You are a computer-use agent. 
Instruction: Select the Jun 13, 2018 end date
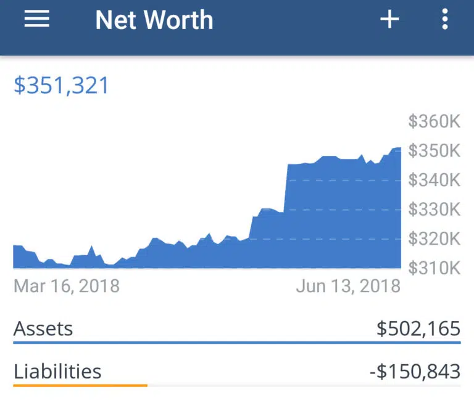tap(348, 287)
